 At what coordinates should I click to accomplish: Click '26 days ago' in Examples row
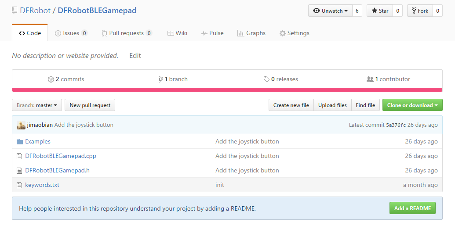[421, 141]
